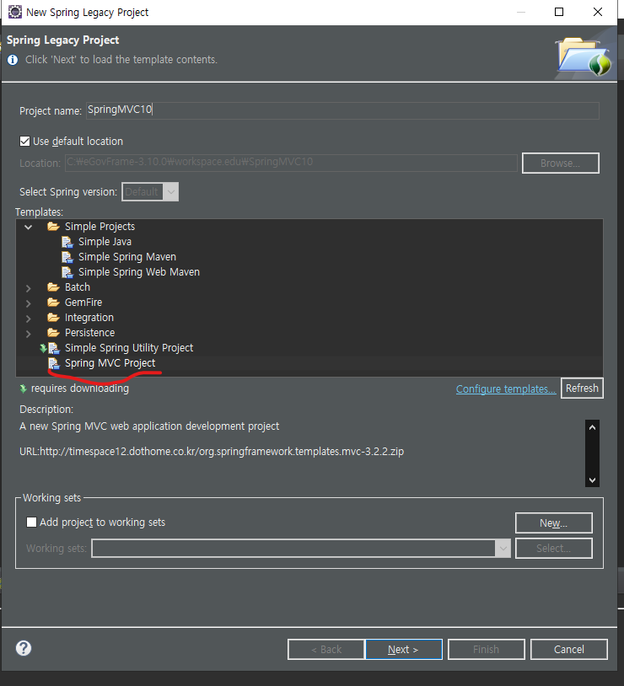The image size is (624, 686).
Task: Click the Browse location button
Action: point(561,163)
